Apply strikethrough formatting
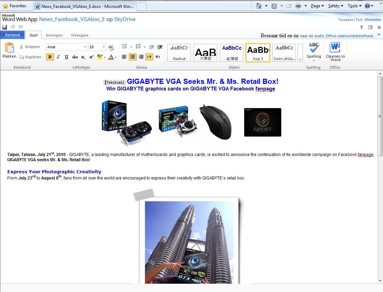This screenshot has width=383, height=292. click(75, 57)
